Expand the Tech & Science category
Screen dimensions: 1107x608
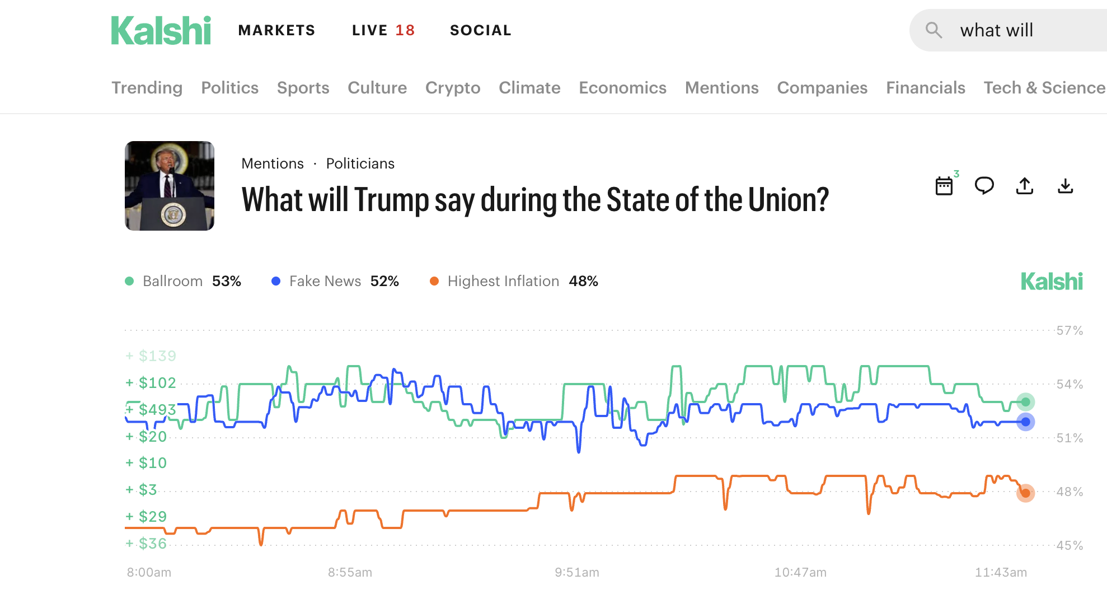pos(1043,87)
